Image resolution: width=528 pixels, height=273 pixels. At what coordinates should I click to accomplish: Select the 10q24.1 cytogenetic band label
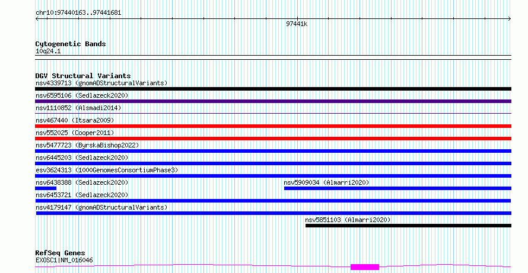click(x=48, y=52)
